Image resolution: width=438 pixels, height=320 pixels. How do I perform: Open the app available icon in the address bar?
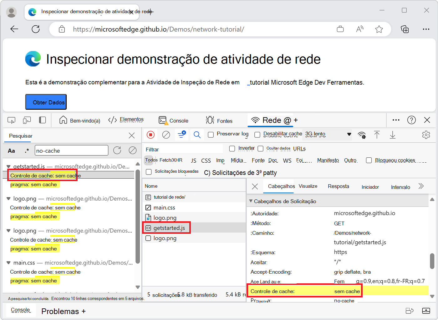[x=340, y=29]
